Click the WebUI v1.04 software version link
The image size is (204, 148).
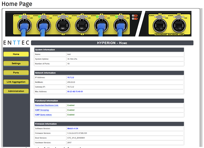[73, 129]
